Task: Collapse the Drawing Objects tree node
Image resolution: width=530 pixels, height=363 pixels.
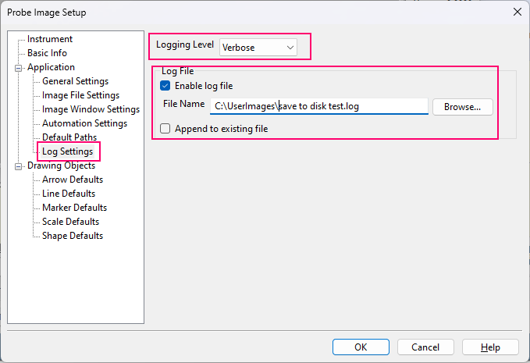Action: pyautogui.click(x=19, y=165)
